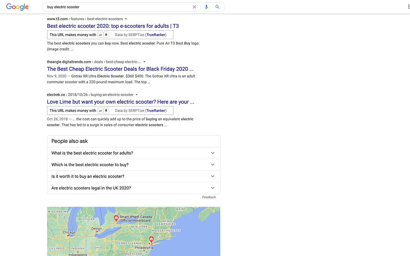Image resolution: width=410 pixels, height=256 pixels.
Task: Click the 'People also ask' heading
Action: [70, 141]
